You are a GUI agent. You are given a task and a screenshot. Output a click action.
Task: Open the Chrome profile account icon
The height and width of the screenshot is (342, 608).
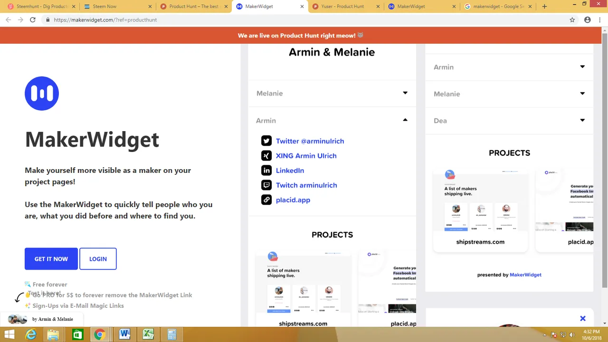pyautogui.click(x=588, y=20)
